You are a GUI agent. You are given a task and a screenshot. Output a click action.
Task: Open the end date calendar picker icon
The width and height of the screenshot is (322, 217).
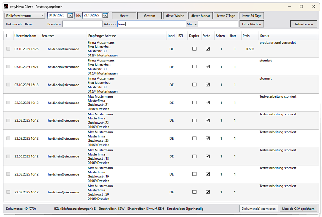tap(105, 15)
